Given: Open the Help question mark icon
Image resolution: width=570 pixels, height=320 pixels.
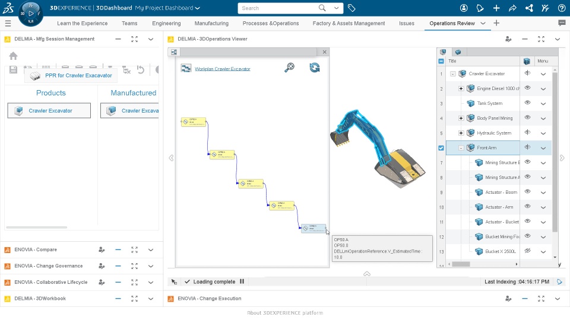Looking at the screenshot, I should pos(562,8).
